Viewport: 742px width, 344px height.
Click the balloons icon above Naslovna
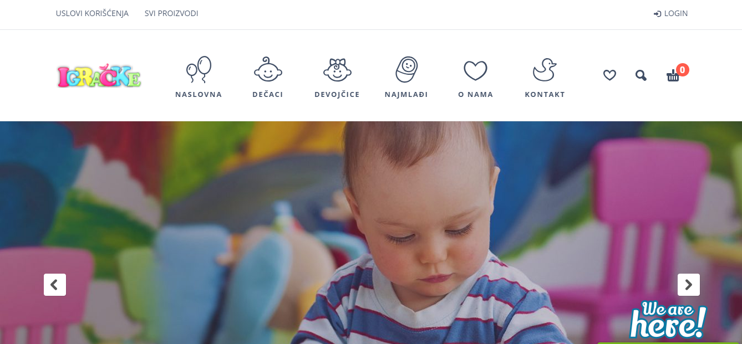pos(199,70)
